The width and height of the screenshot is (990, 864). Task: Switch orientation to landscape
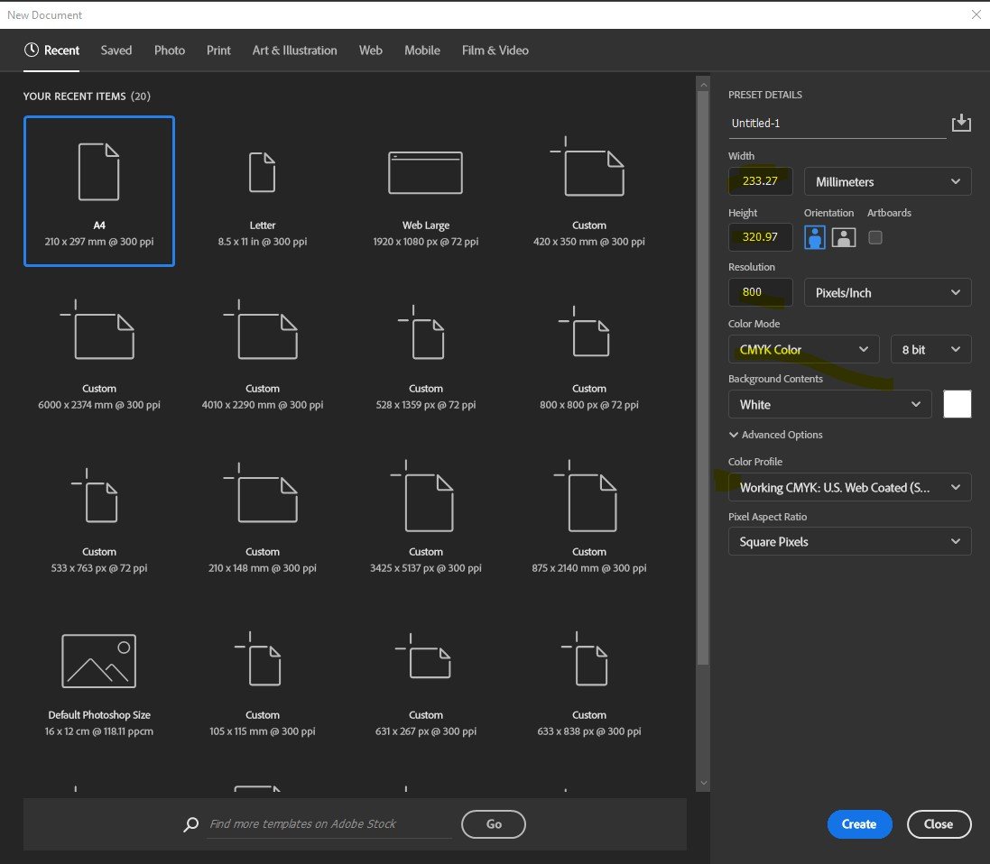pyautogui.click(x=843, y=237)
